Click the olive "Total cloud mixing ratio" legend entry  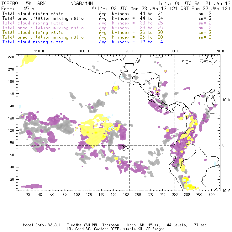(33, 32)
